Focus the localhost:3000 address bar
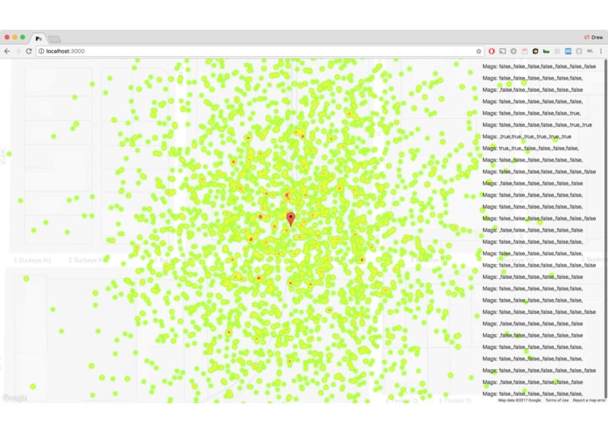This screenshot has width=608, height=432. (260, 51)
